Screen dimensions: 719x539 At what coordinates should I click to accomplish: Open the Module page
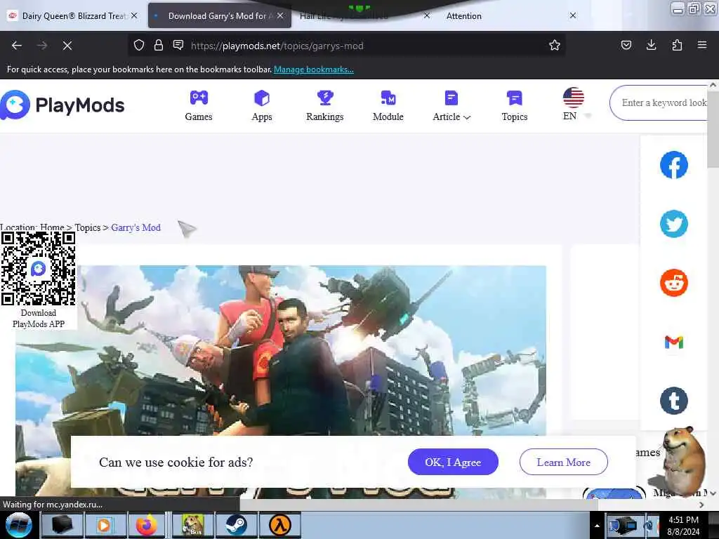388,106
